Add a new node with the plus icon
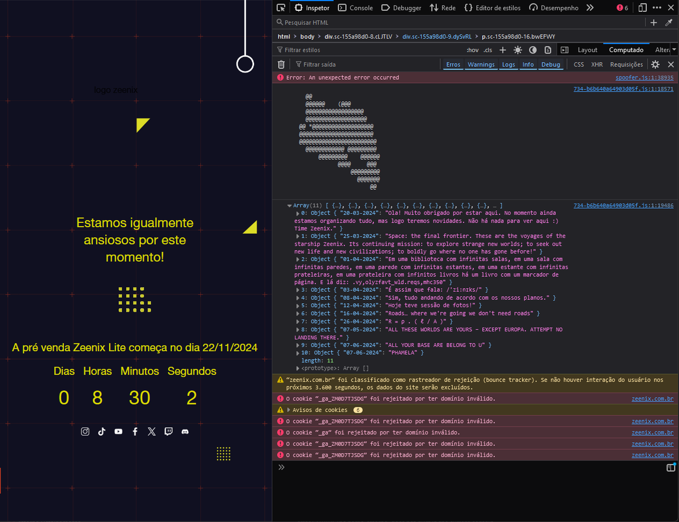The width and height of the screenshot is (679, 522). coord(654,23)
